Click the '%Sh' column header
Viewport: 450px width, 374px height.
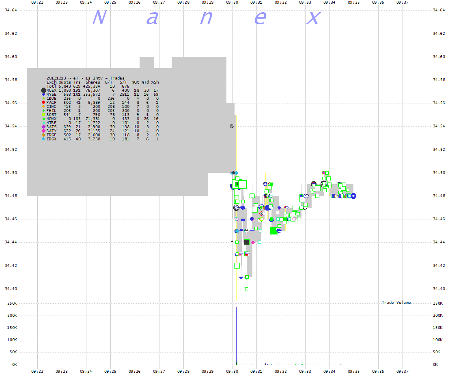pos(155,82)
